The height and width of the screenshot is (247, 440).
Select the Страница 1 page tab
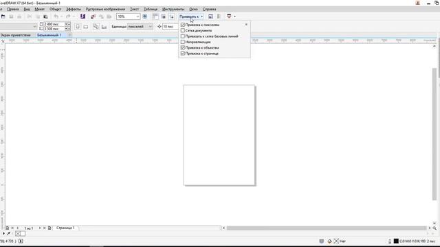[x=65, y=228]
